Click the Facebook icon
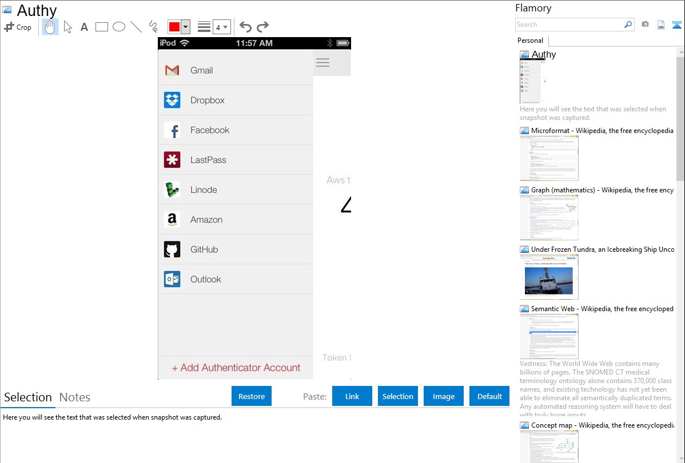This screenshot has width=685, height=463. pyautogui.click(x=172, y=130)
